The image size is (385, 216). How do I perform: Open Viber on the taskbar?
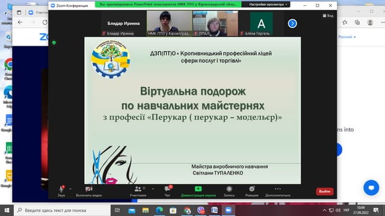pyautogui.click(x=201, y=210)
